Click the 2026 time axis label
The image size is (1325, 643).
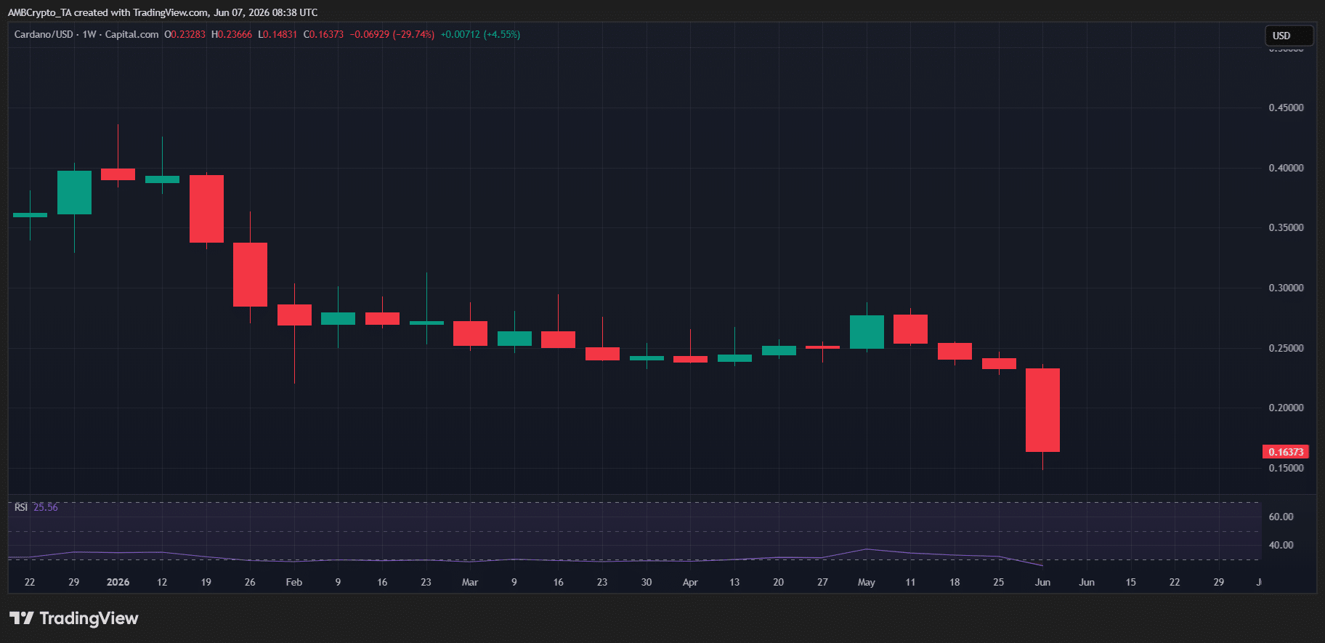118,582
